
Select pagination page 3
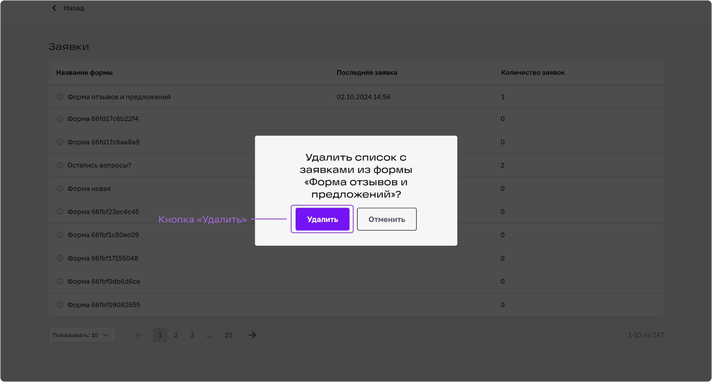(x=192, y=335)
